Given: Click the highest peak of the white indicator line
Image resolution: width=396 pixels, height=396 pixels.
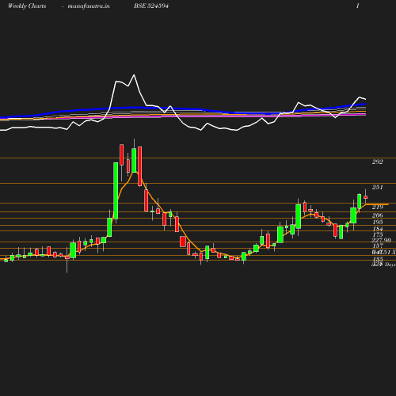Looking at the screenshot, I should point(134,75).
